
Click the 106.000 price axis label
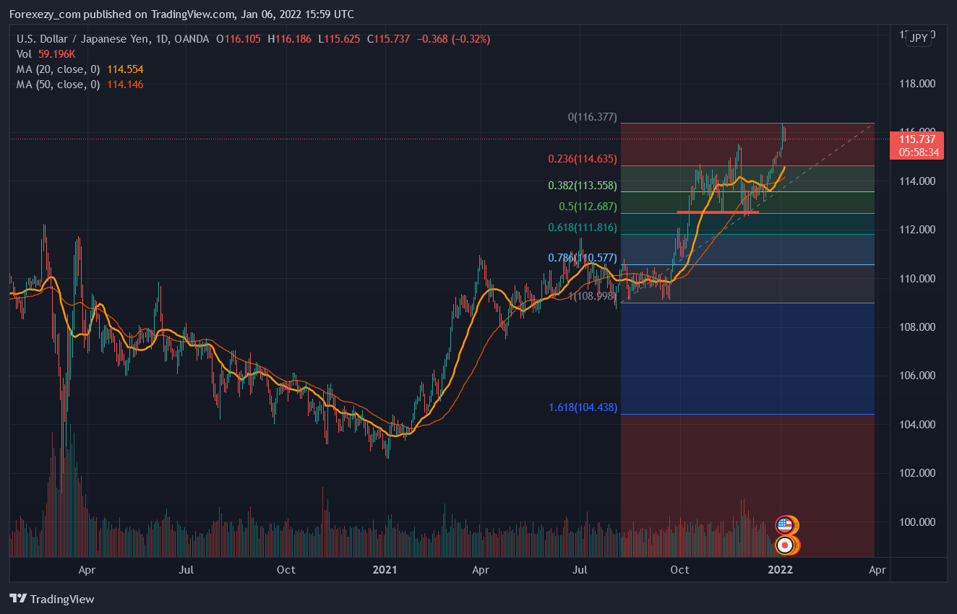tap(917, 376)
